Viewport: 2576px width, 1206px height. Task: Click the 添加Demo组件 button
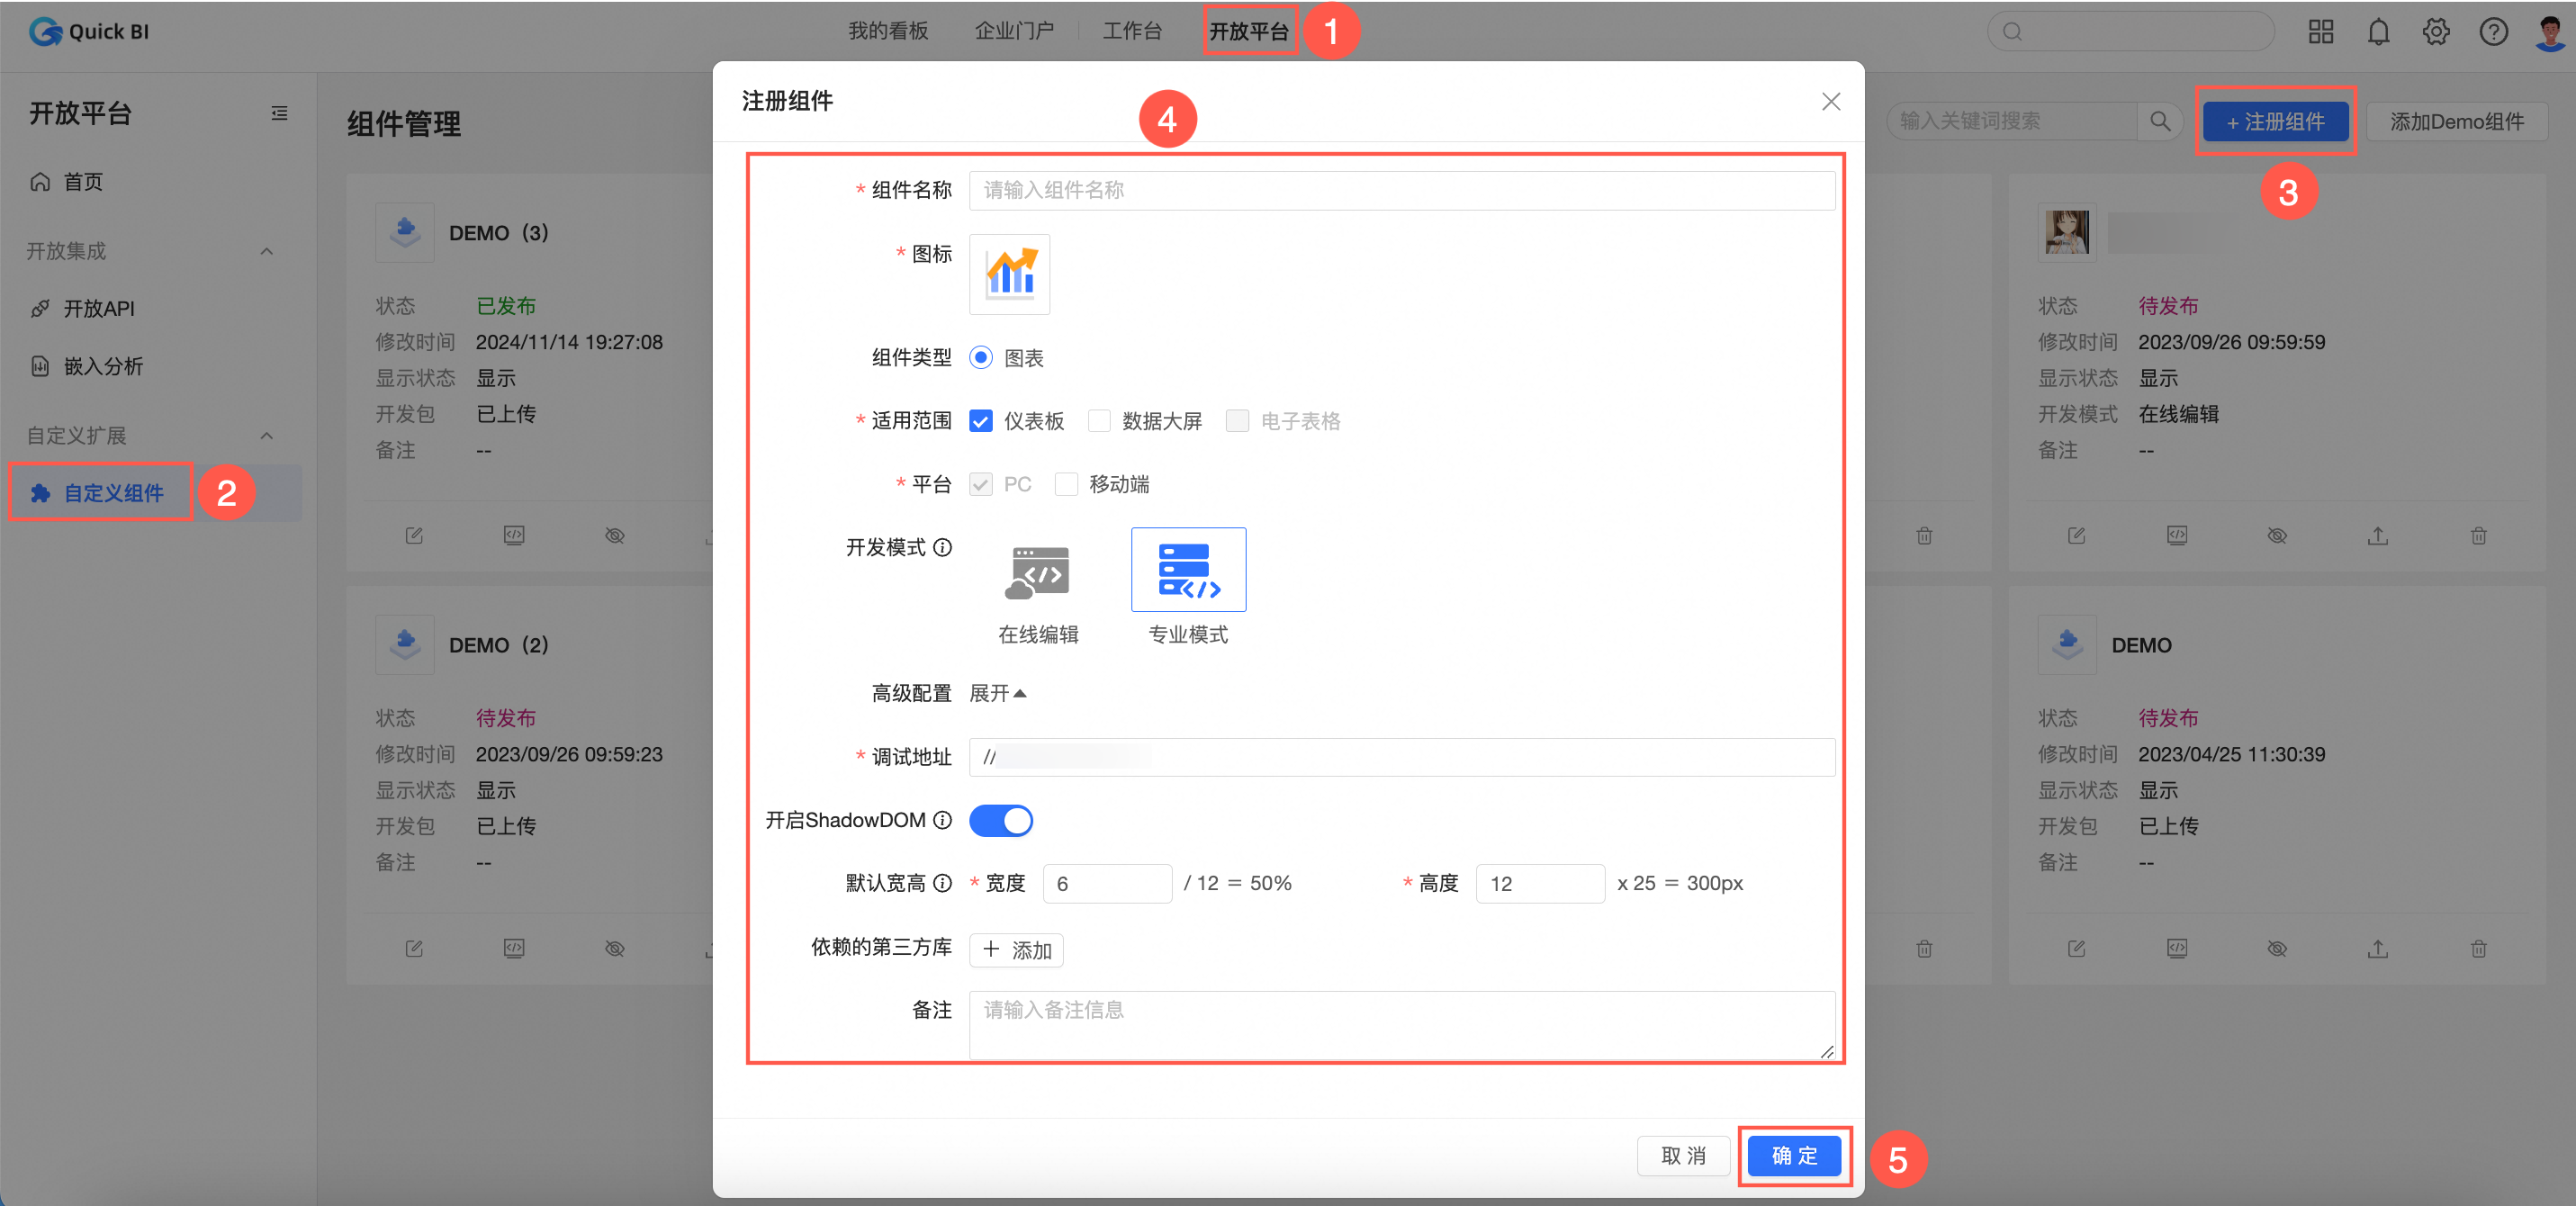[2458, 121]
